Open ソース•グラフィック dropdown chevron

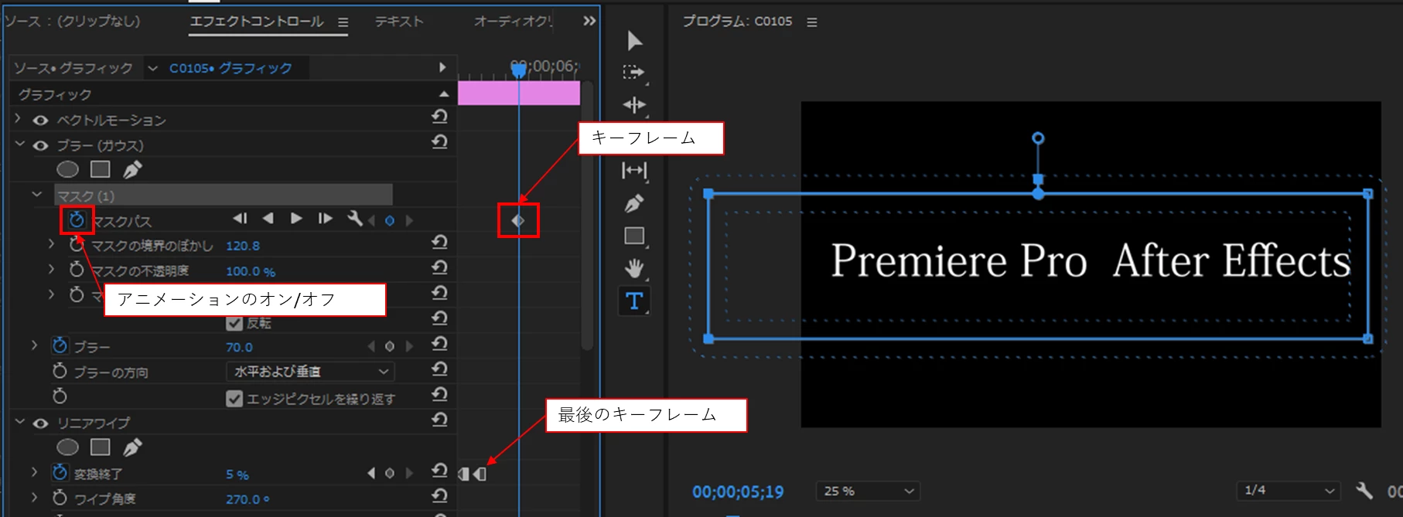[x=153, y=68]
